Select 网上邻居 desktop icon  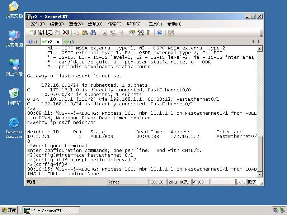pos(14,67)
